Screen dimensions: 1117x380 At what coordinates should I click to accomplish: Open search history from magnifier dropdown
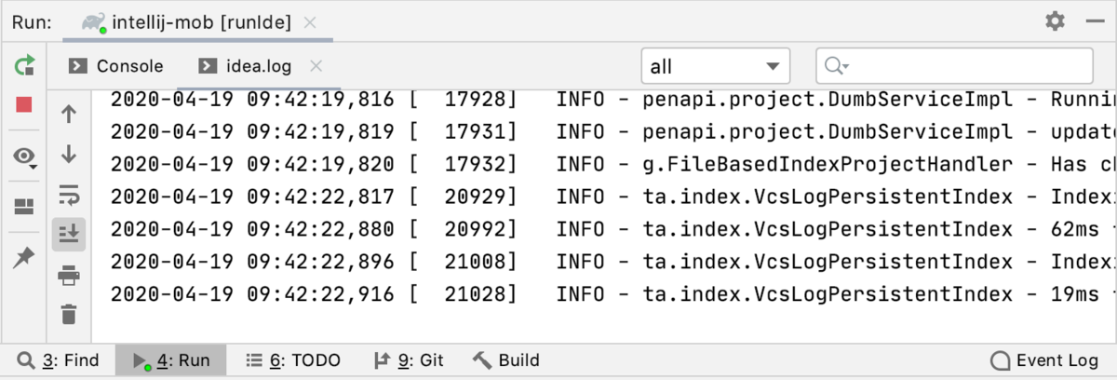pos(838,66)
